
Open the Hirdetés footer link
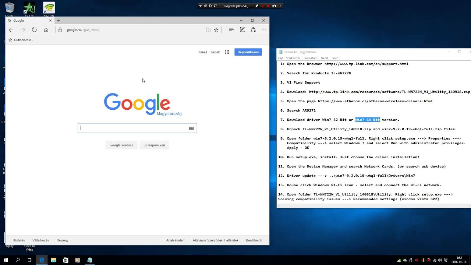pos(19,240)
